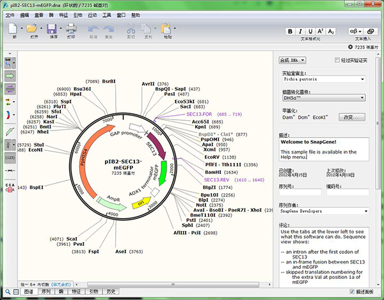The image size is (384, 300).
Task: Click the split view icon at bottom
Action: click(16, 292)
